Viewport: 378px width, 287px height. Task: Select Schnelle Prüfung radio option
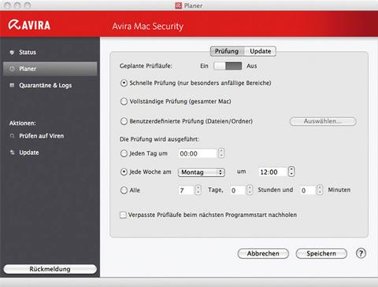[x=124, y=83]
